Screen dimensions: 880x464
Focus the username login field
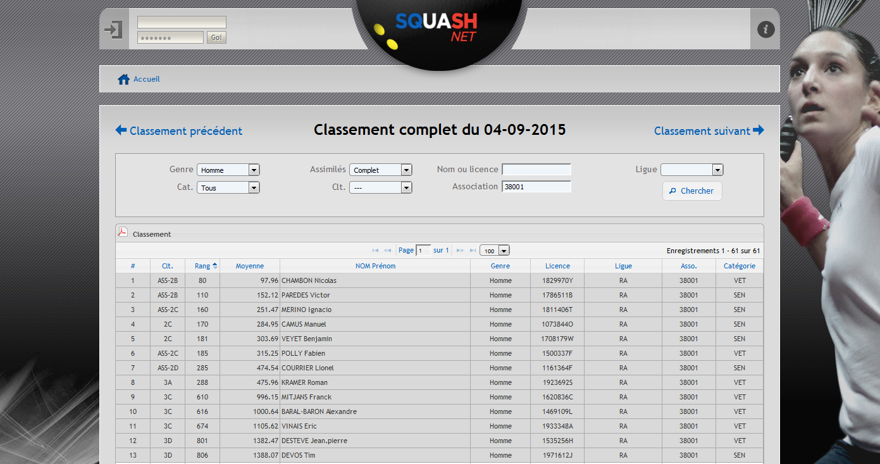[x=182, y=22]
